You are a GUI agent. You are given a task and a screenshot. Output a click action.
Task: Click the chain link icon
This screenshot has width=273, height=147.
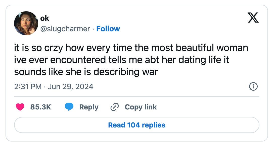[x=115, y=107]
